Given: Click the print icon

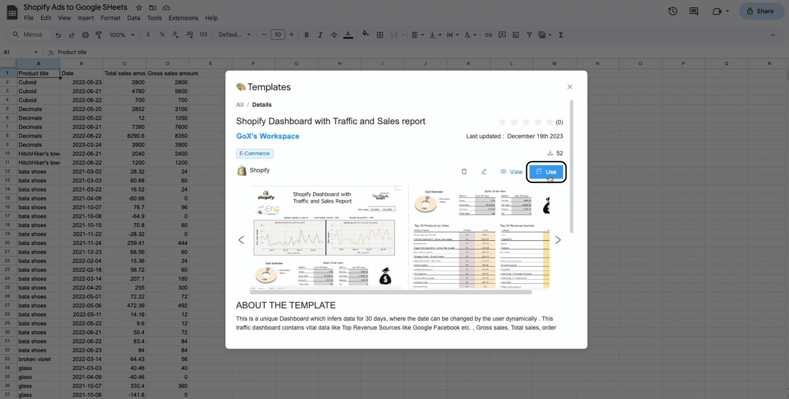Looking at the screenshot, I should click(x=85, y=35).
